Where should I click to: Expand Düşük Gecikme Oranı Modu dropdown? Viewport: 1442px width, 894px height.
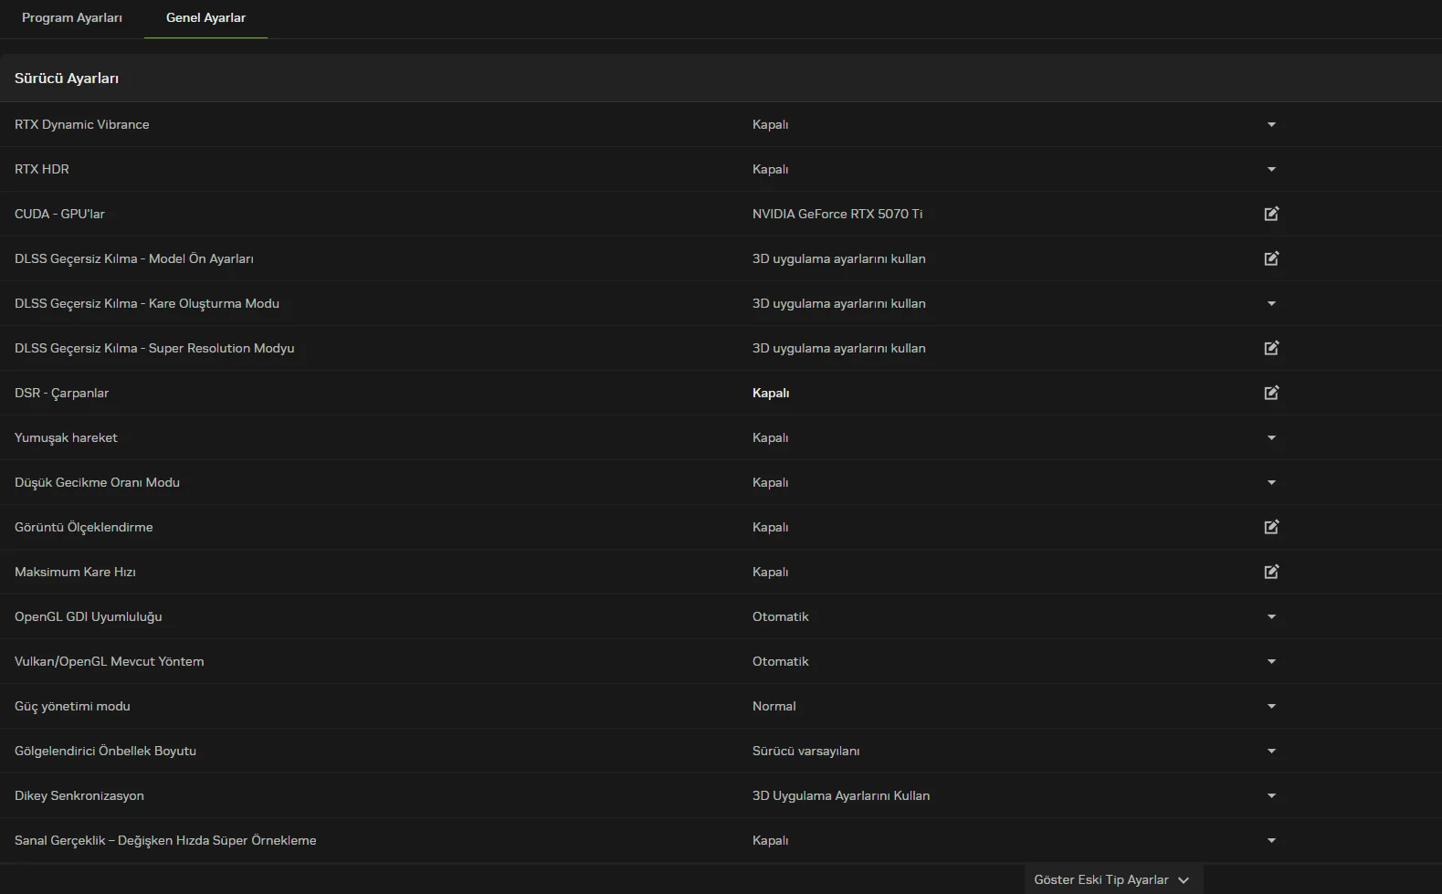[x=1271, y=482]
